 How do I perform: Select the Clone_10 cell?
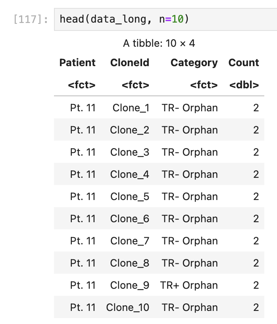tap(128, 307)
